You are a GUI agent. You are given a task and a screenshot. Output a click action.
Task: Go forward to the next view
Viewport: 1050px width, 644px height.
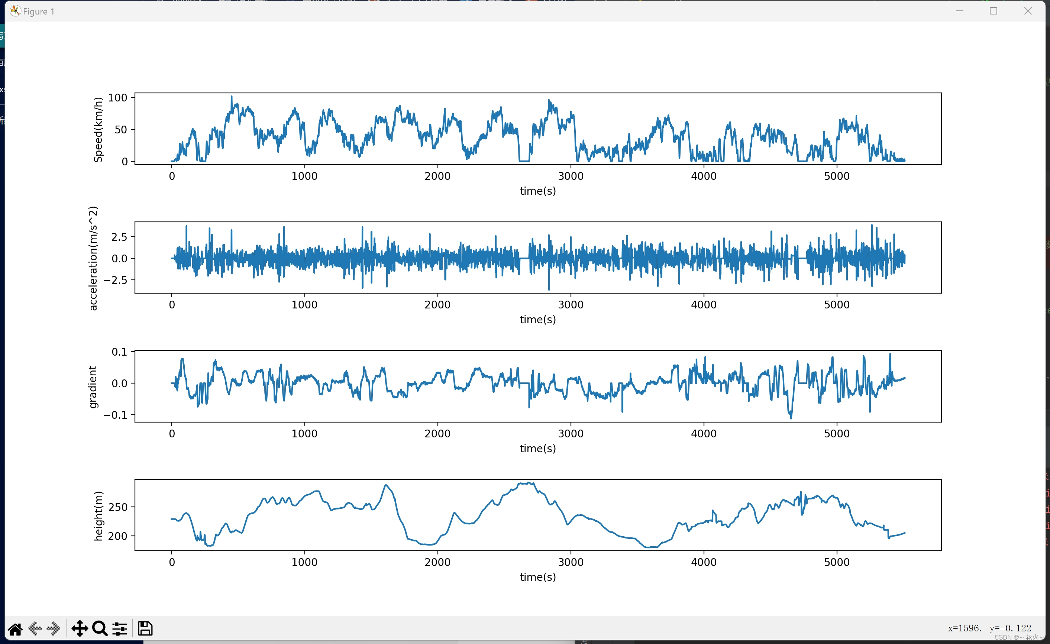(x=54, y=629)
